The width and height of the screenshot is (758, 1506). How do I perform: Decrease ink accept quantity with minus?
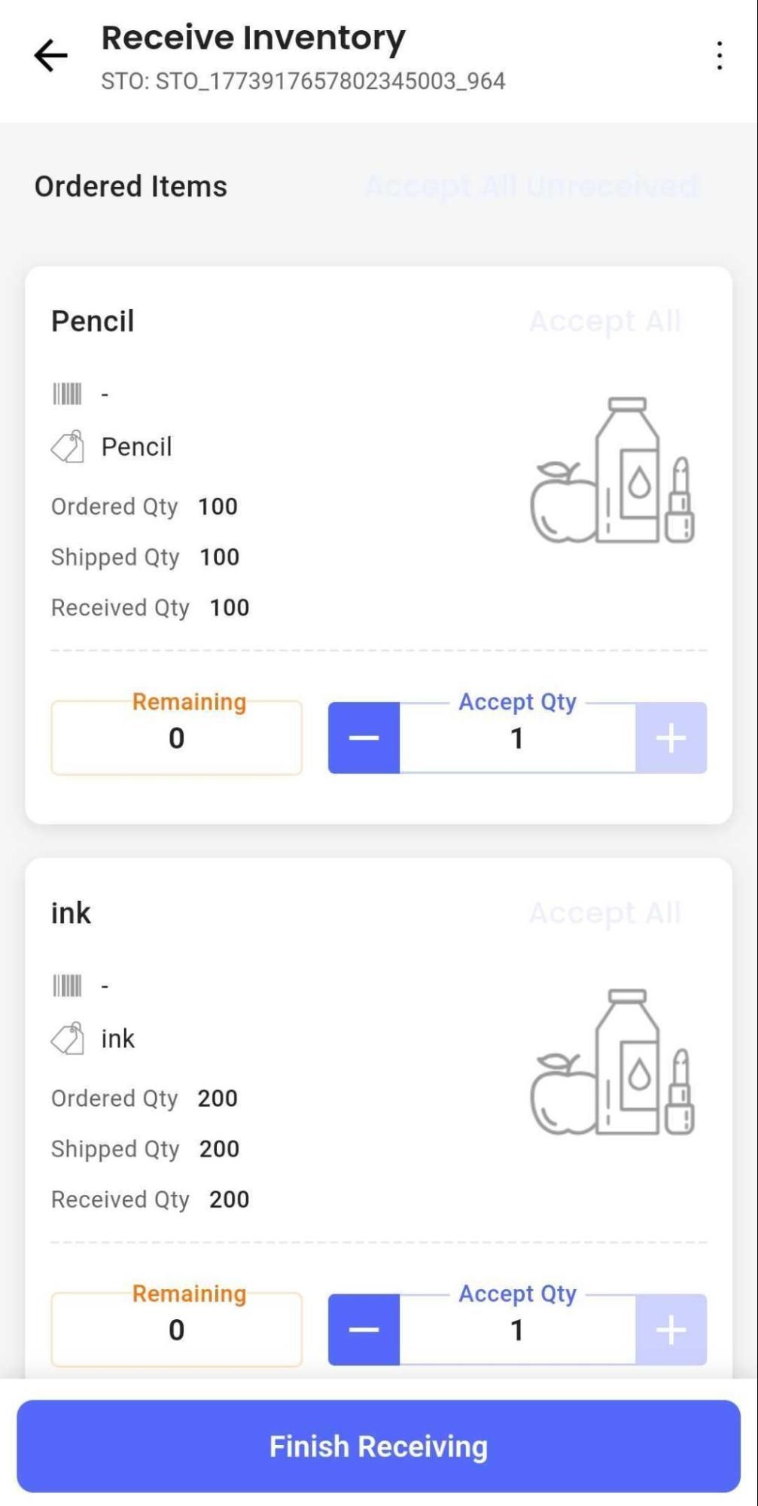[x=364, y=1330]
